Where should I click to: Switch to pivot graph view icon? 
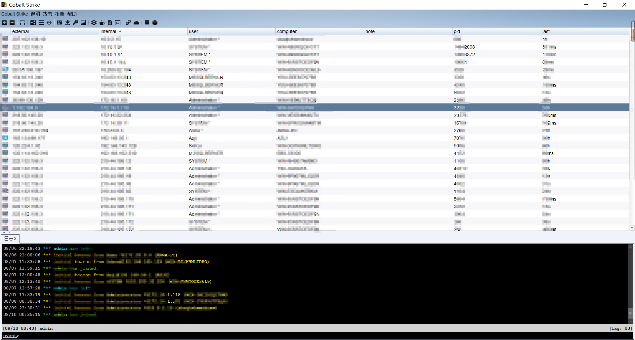pyautogui.click(x=33, y=22)
